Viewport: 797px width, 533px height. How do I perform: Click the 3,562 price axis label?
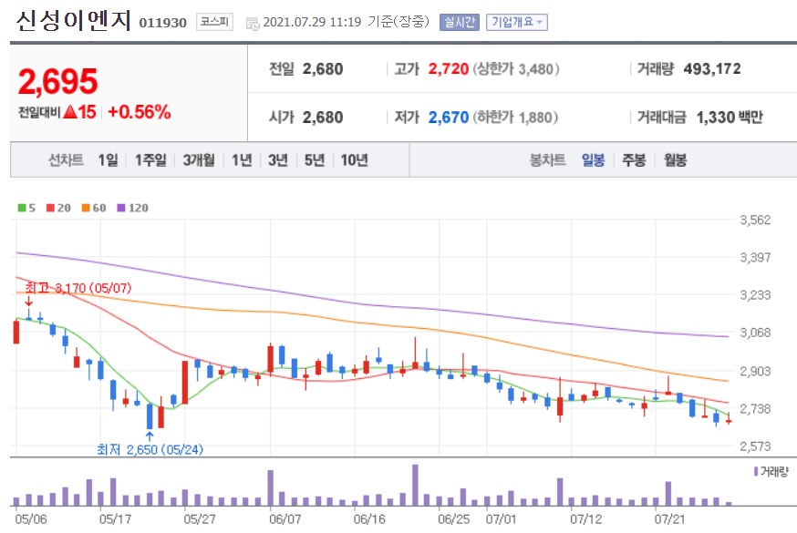[755, 220]
